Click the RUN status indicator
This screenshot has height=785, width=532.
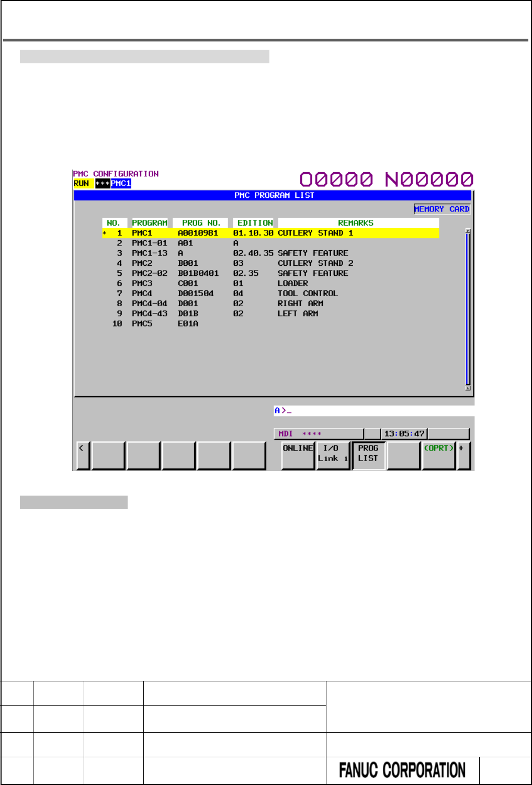(83, 184)
